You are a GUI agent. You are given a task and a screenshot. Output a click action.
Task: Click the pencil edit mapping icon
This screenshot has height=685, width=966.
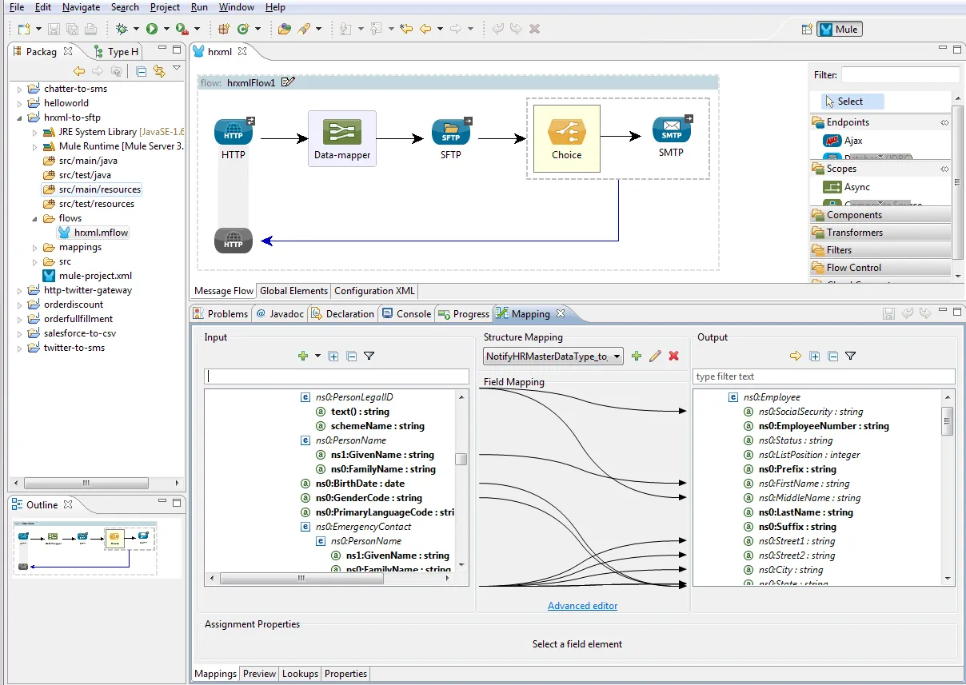click(655, 356)
